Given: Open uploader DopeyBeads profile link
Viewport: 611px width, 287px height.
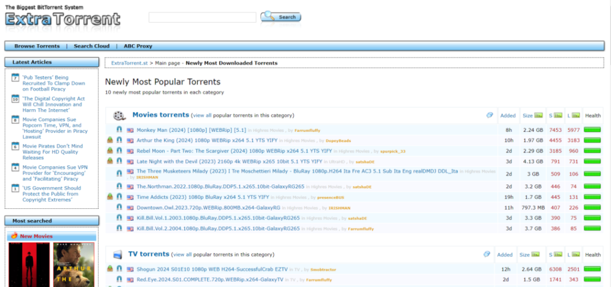Looking at the screenshot, I should (x=339, y=141).
